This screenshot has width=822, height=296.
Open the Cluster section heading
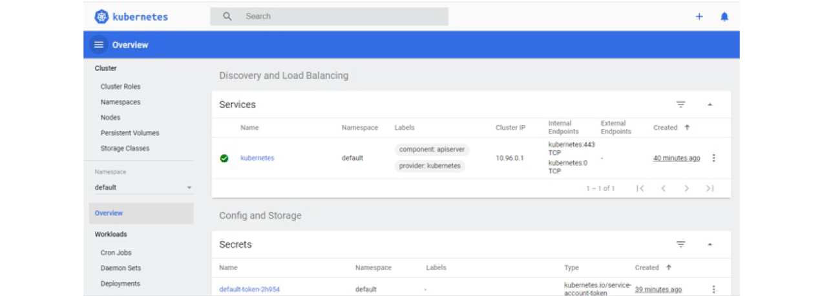[105, 68]
